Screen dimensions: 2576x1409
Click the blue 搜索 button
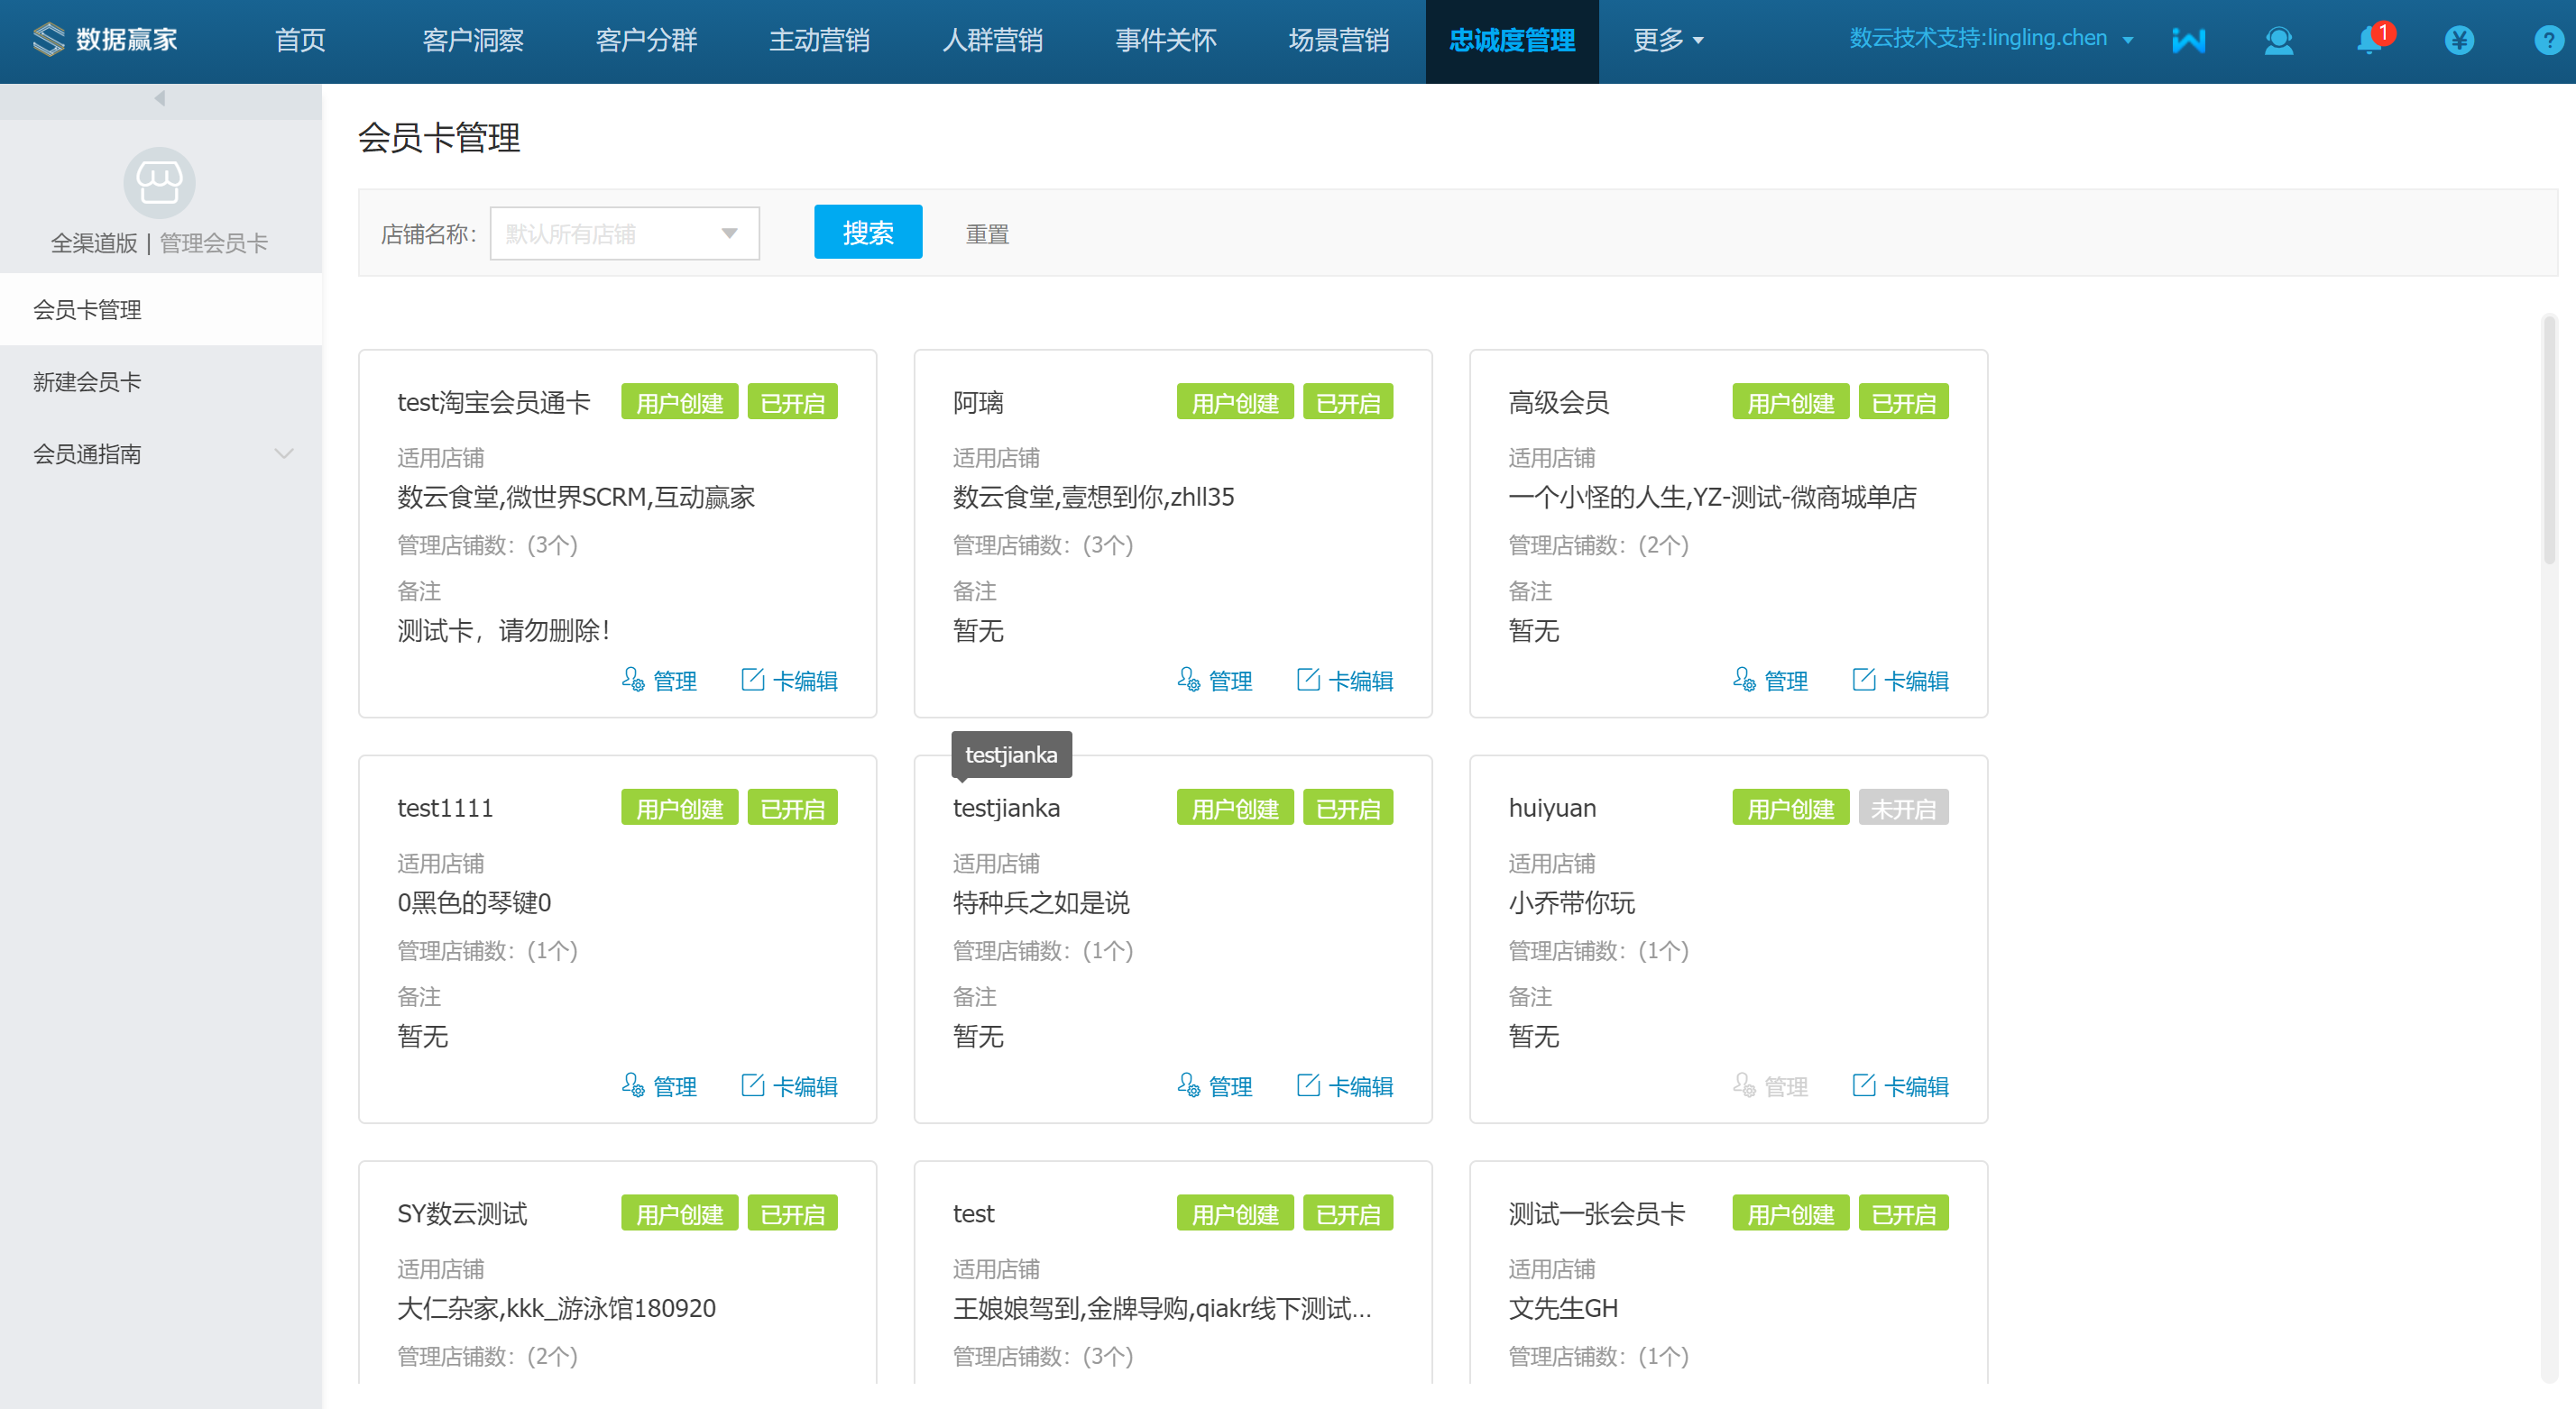[868, 233]
